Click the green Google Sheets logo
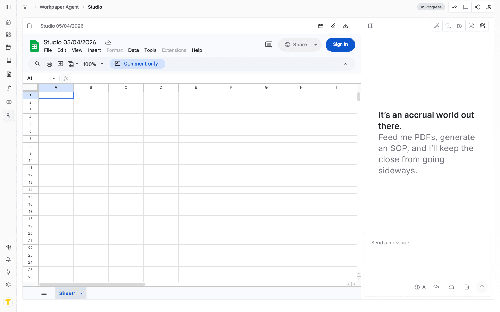Screen dimensions: 500x312 pos(34,46)
